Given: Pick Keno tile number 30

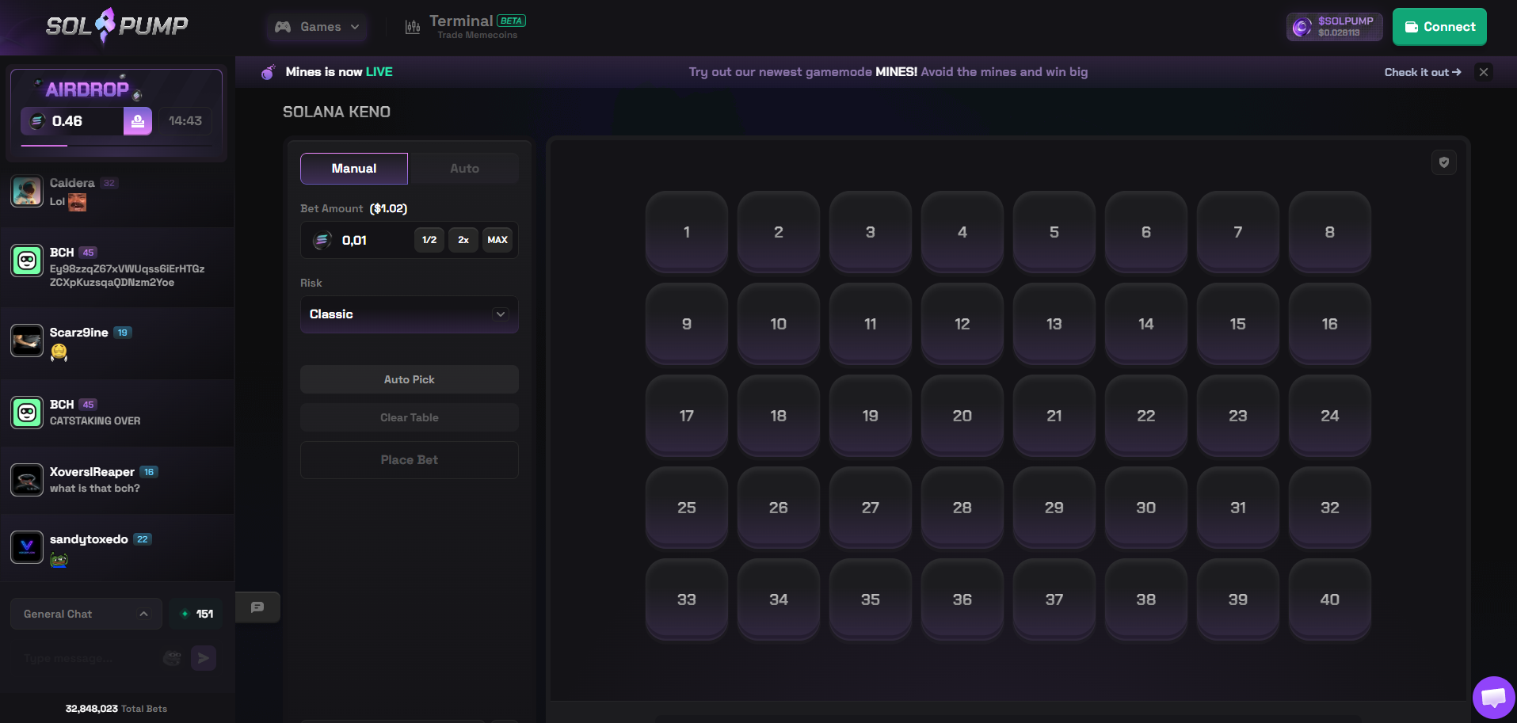Looking at the screenshot, I should [x=1146, y=508].
